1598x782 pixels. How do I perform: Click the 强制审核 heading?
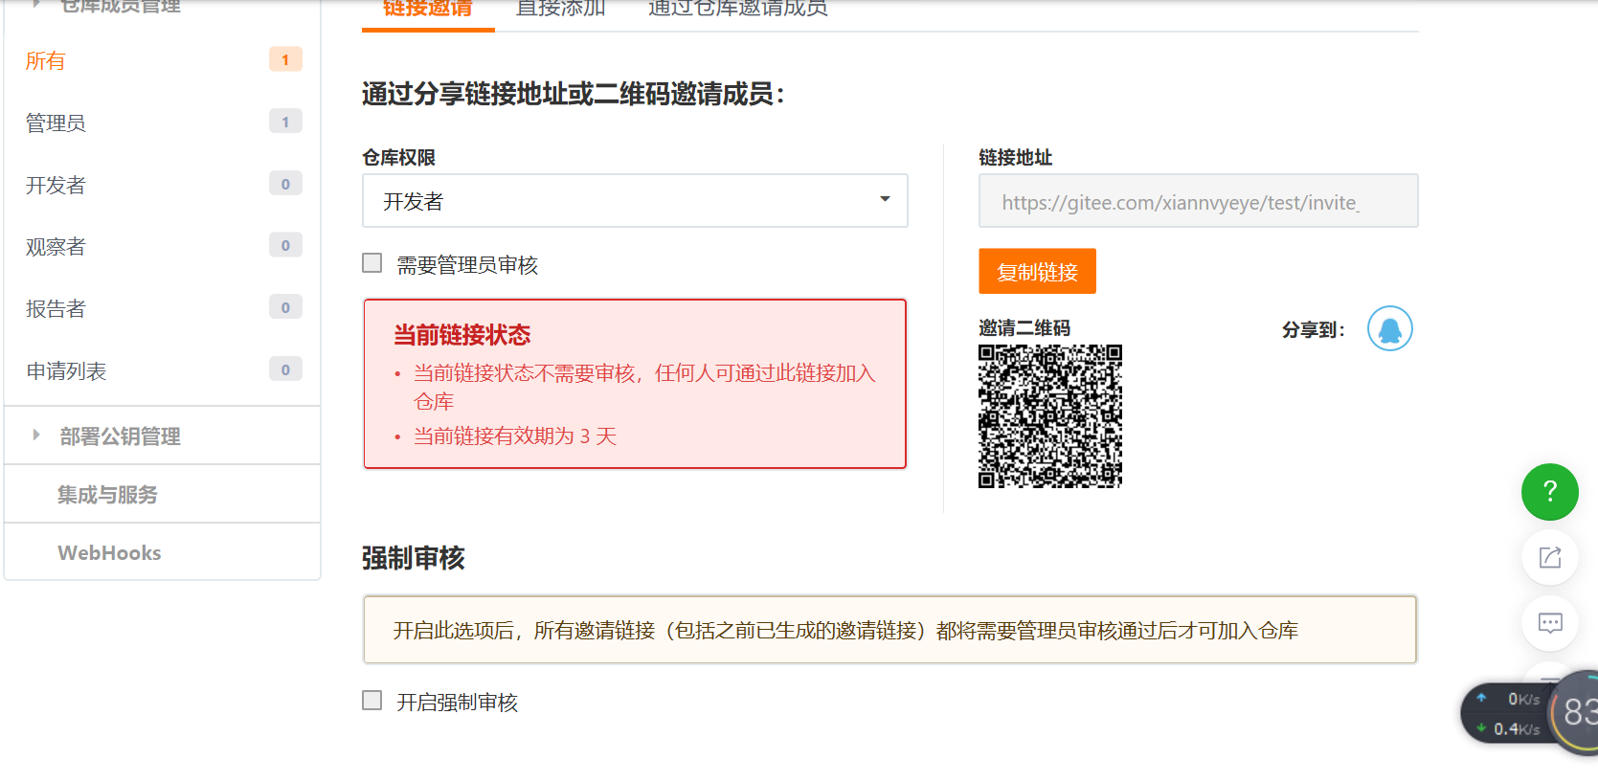[x=414, y=558]
